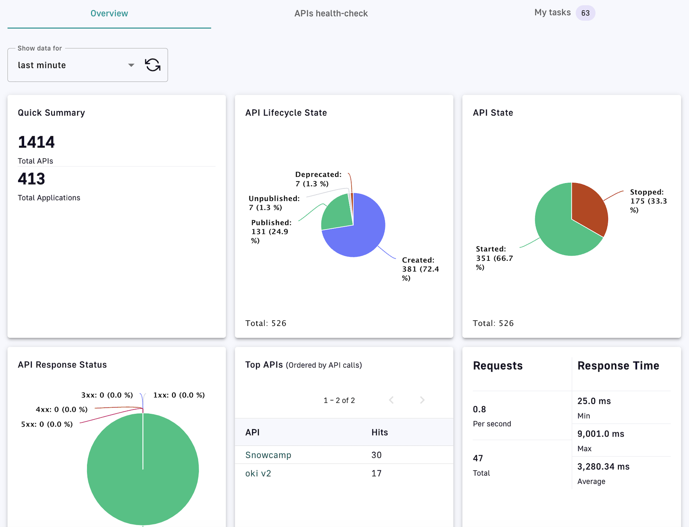Go to next page of Top APIs
Screen dimensions: 689x527
pos(422,400)
